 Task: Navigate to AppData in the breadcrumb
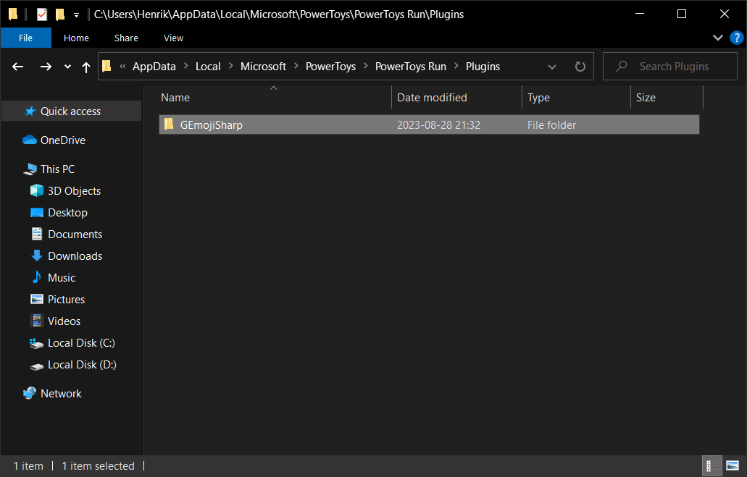pyautogui.click(x=154, y=67)
